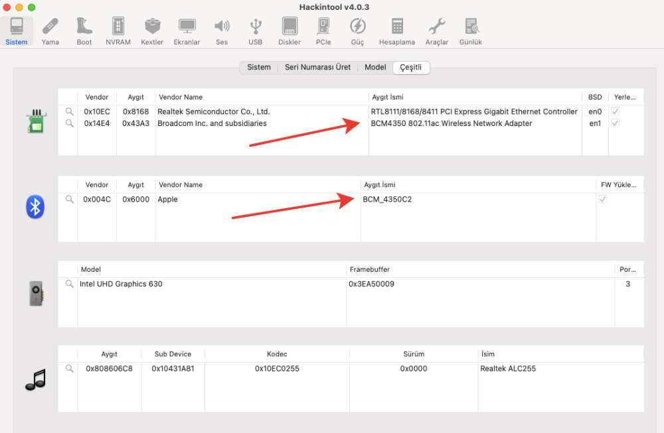Click port count value 3
This screenshot has height=433, width=664.
click(628, 284)
